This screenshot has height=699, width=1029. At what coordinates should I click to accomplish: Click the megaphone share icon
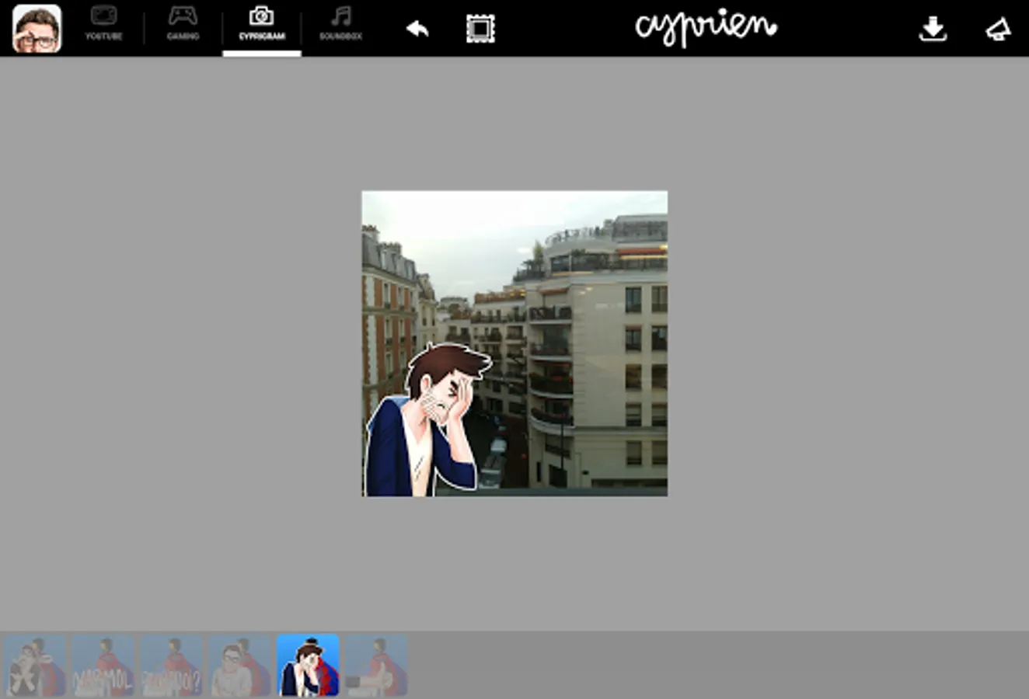(x=998, y=30)
